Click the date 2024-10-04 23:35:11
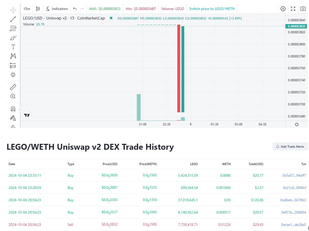 point(25,176)
